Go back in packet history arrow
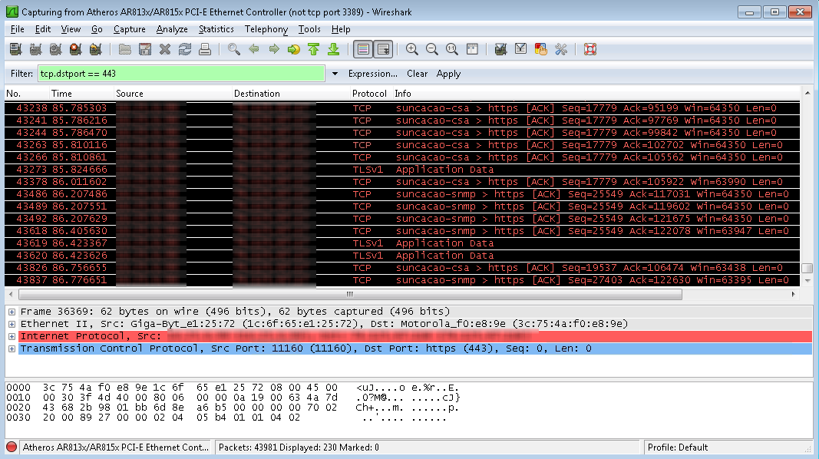Viewport: 819px width, 459px height. pyautogui.click(x=254, y=49)
